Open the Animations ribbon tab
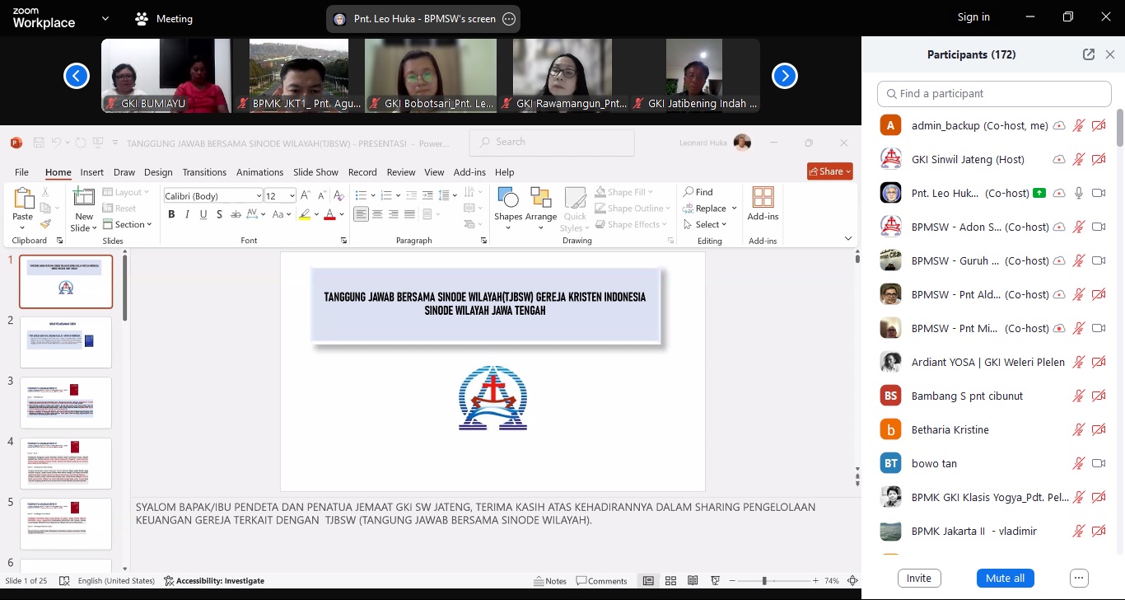1125x600 pixels. [259, 172]
